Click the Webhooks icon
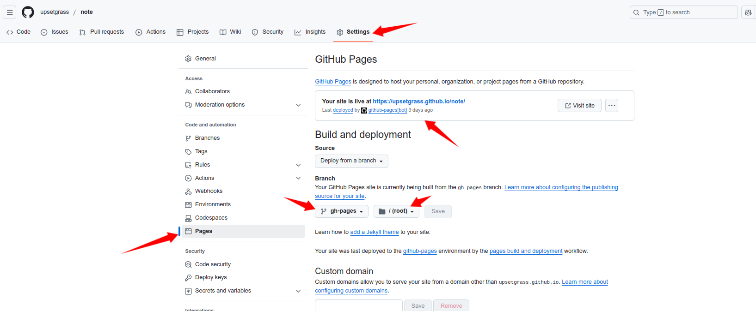The width and height of the screenshot is (756, 311). pos(188,191)
